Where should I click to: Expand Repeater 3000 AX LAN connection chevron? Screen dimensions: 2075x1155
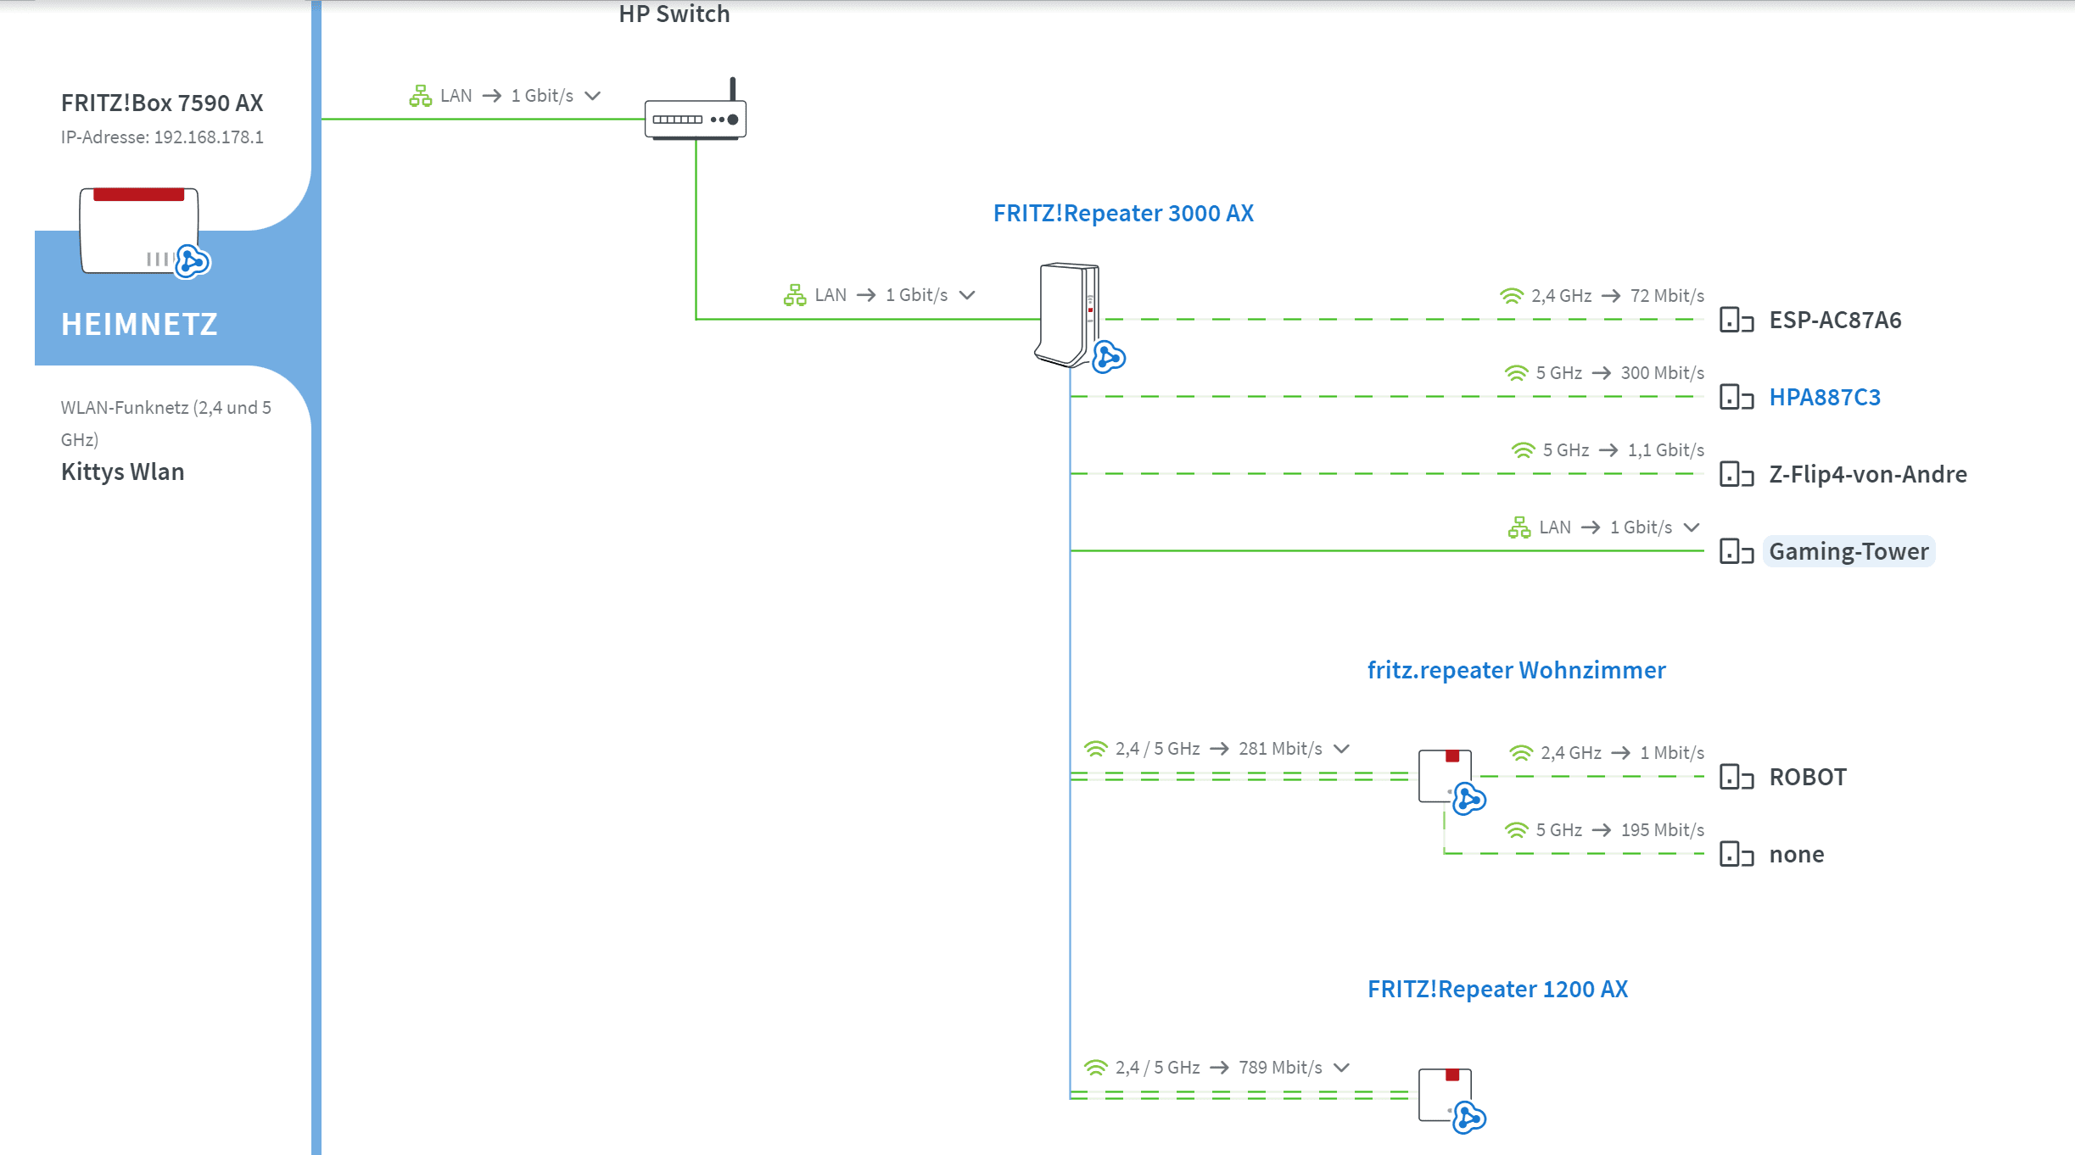967,295
